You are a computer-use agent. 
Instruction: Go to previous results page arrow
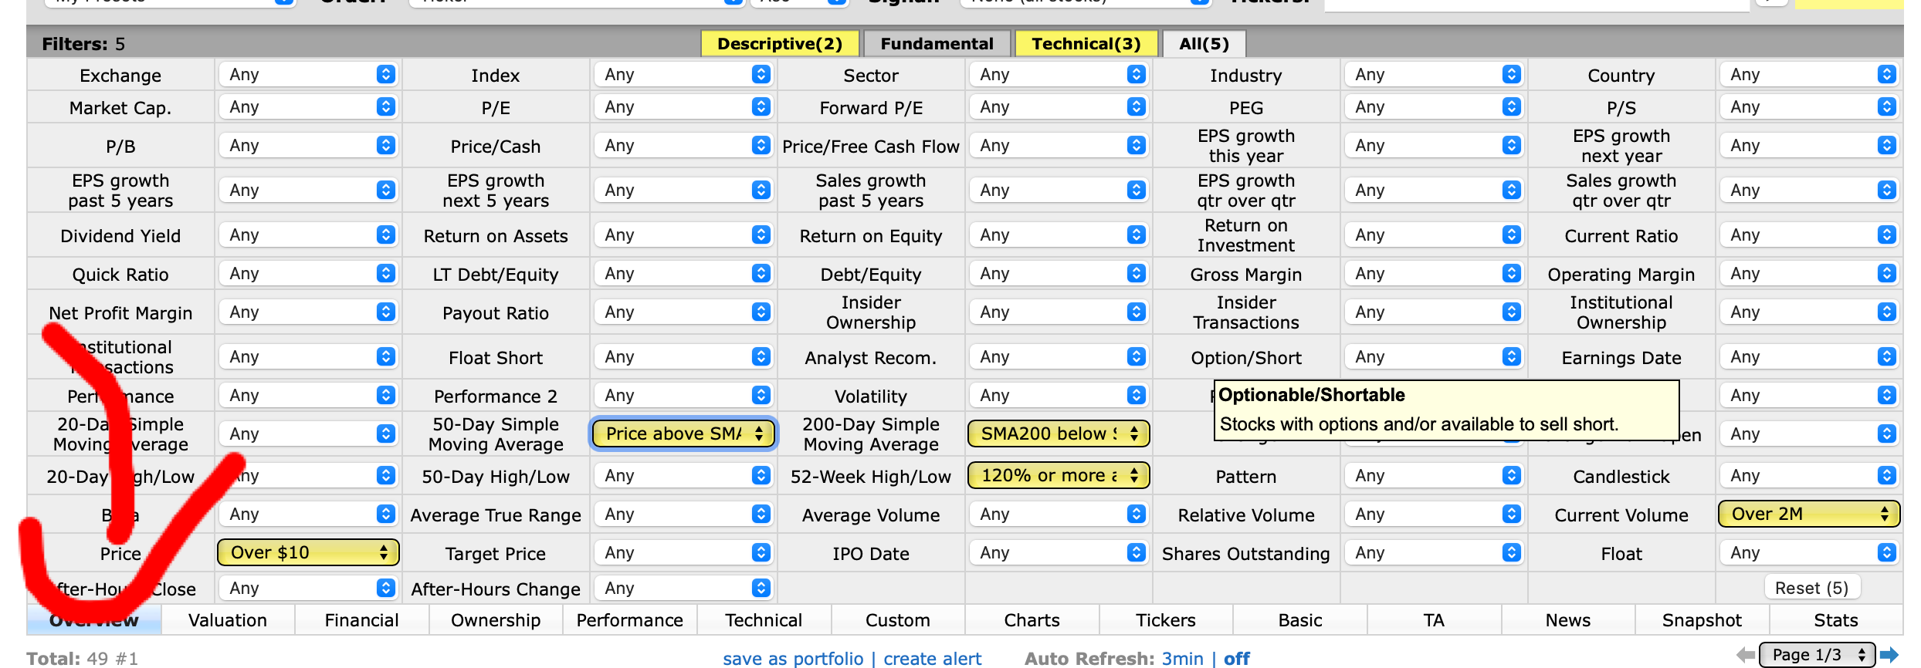(x=1745, y=655)
